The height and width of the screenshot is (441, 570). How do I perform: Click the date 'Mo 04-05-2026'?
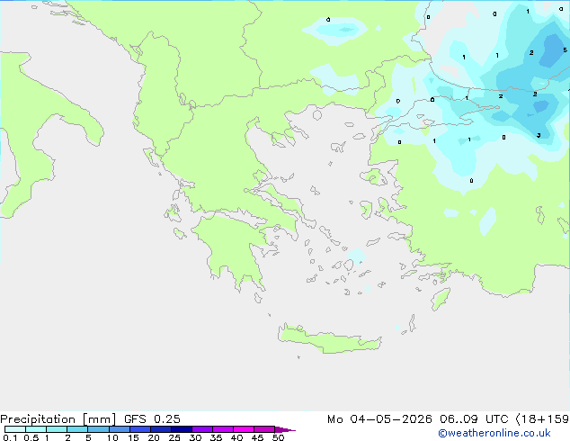(379, 419)
